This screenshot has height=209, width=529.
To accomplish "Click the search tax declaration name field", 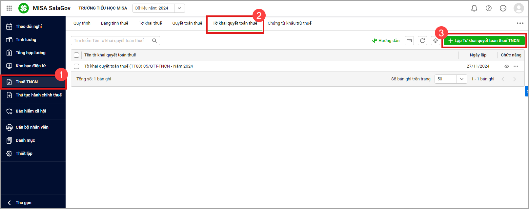I will point(112,41).
